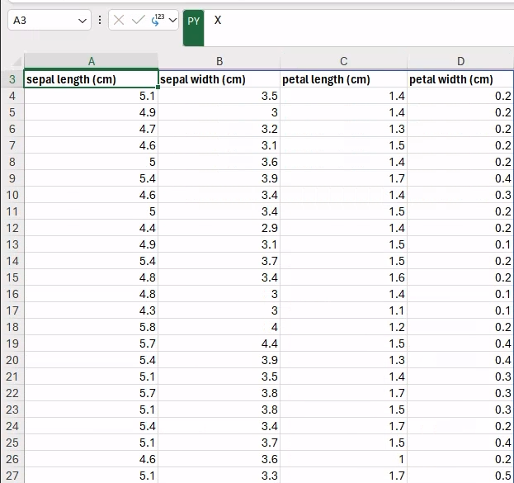This screenshot has width=514, height=483.
Task: Click the three-dot handle beside Name Box
Action: click(100, 20)
